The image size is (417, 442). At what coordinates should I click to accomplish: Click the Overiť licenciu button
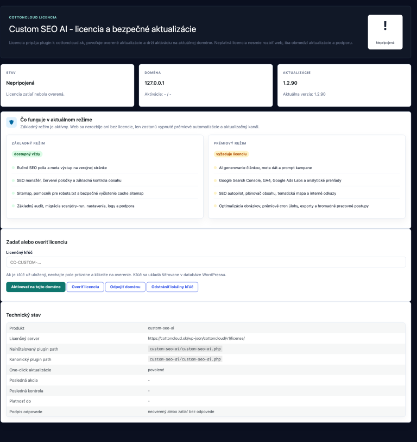[x=85, y=287]
